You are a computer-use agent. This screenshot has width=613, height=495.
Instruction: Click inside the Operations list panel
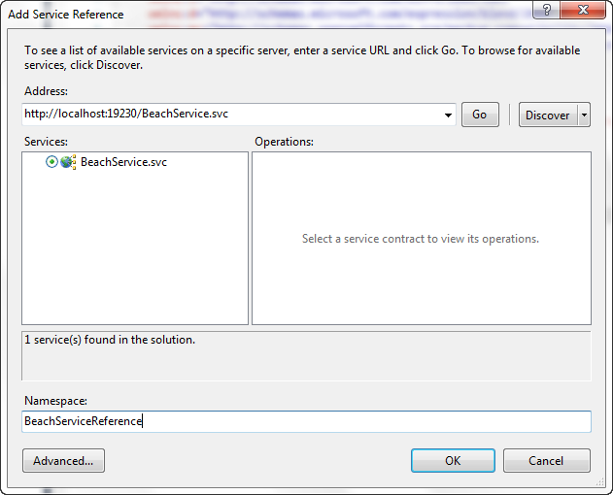[421, 281]
